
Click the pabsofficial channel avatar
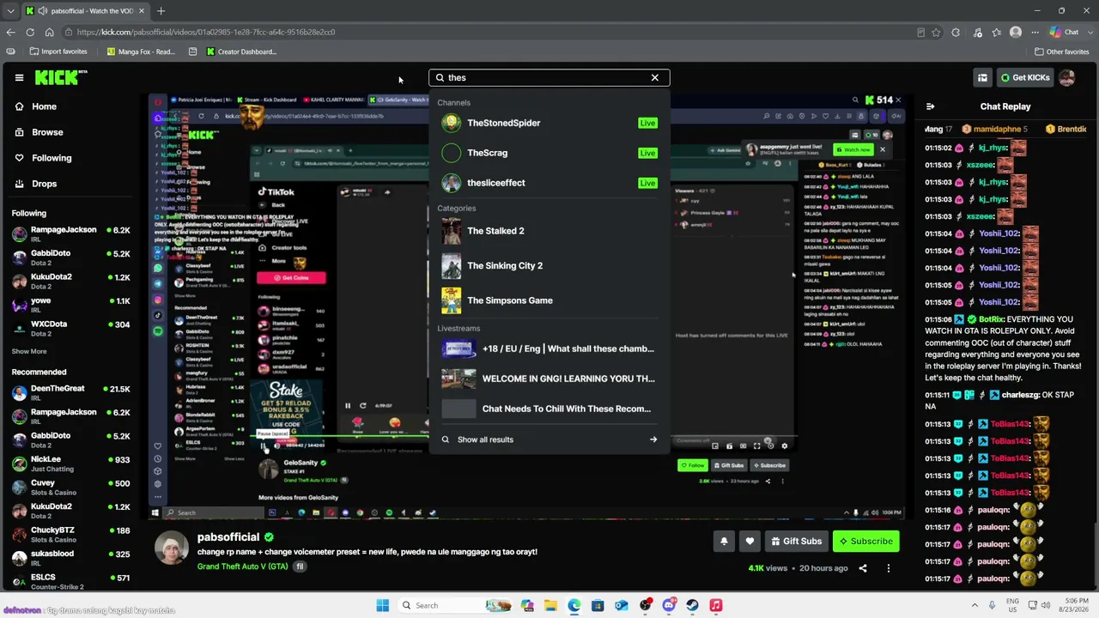pos(171,549)
